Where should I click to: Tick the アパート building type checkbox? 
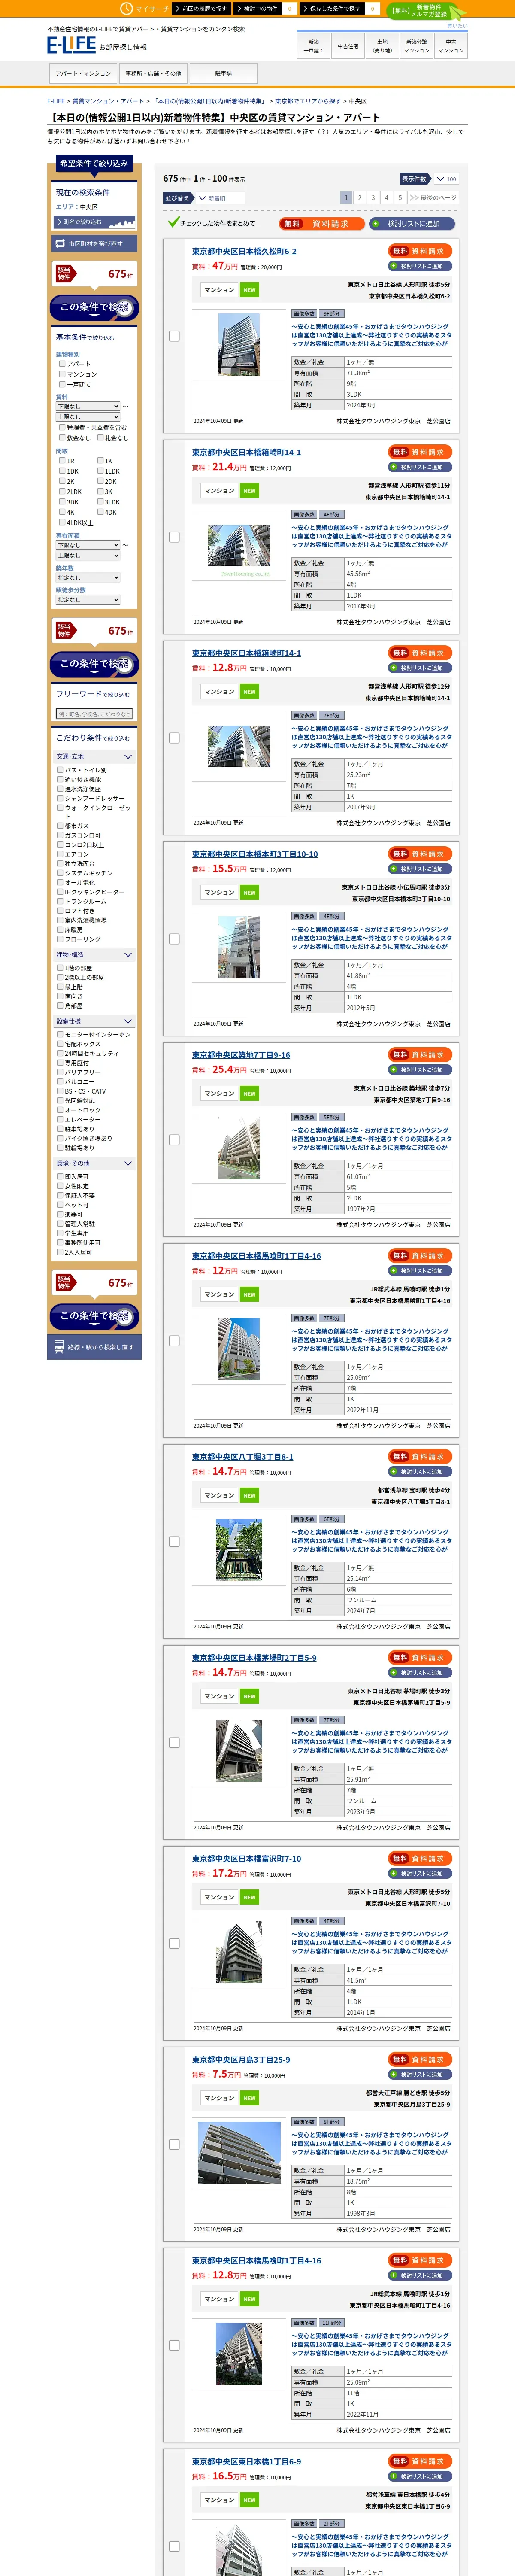(x=62, y=364)
